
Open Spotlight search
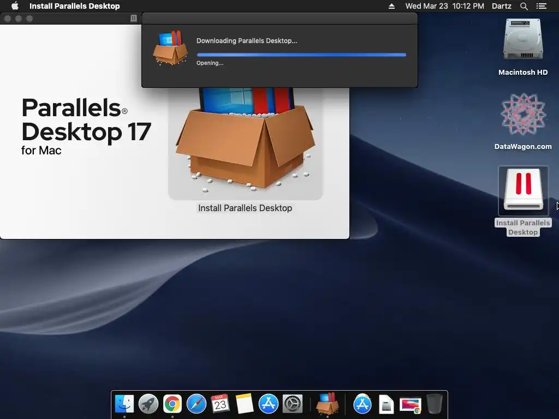click(x=524, y=6)
